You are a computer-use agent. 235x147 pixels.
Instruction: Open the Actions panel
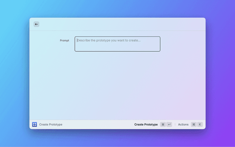click(183, 125)
